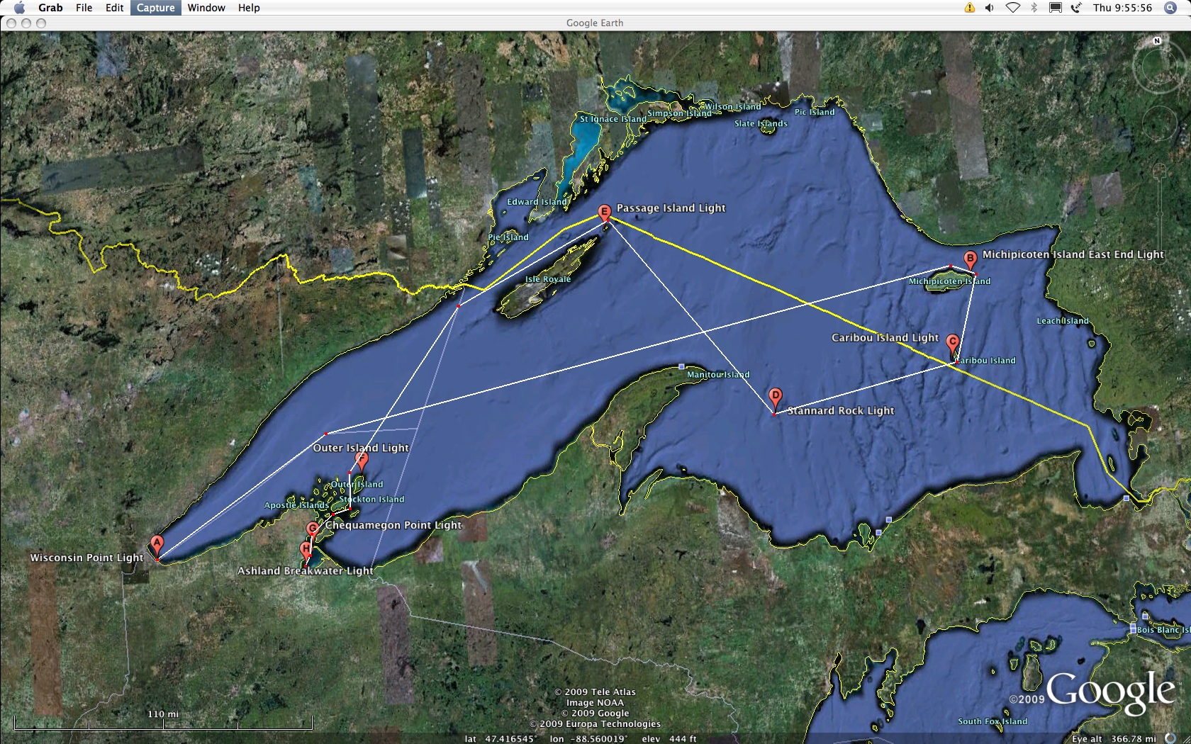Screen dimensions: 1191x744
Task: Click the Google Earth window title bar
Action: [x=595, y=23]
